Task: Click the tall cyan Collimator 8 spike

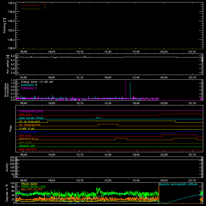Action: point(130,90)
